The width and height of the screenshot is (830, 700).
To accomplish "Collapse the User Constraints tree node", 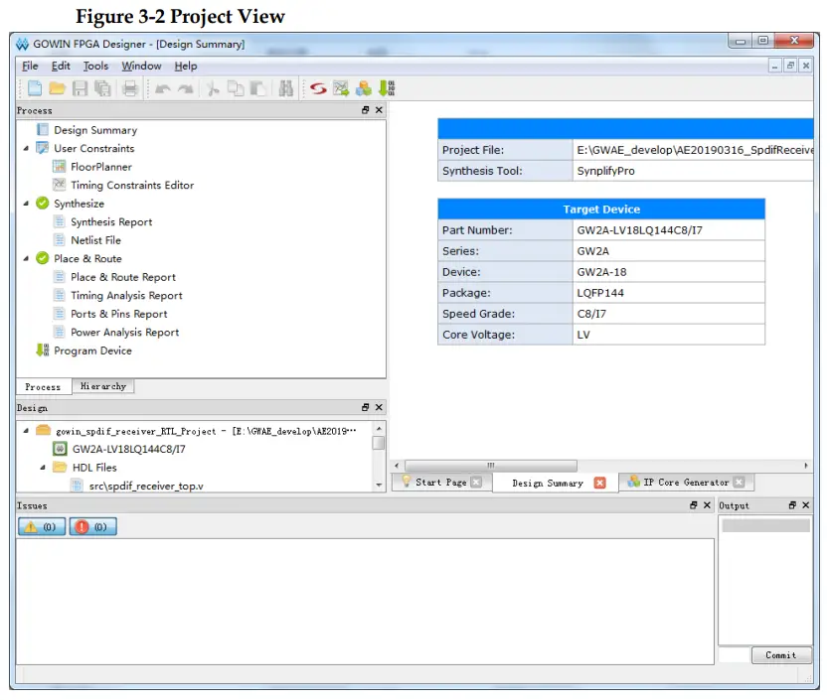I will (x=26, y=149).
